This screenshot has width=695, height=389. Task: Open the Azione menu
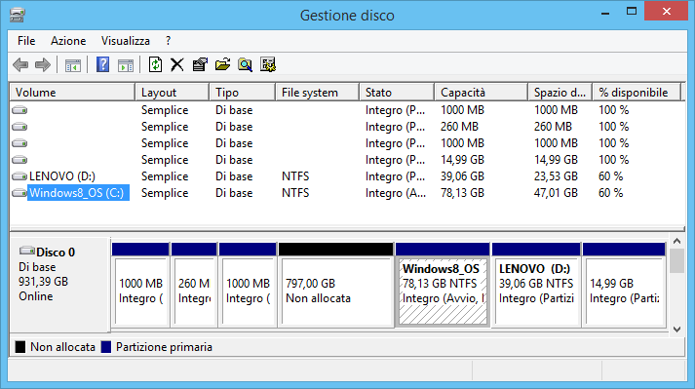(x=68, y=41)
